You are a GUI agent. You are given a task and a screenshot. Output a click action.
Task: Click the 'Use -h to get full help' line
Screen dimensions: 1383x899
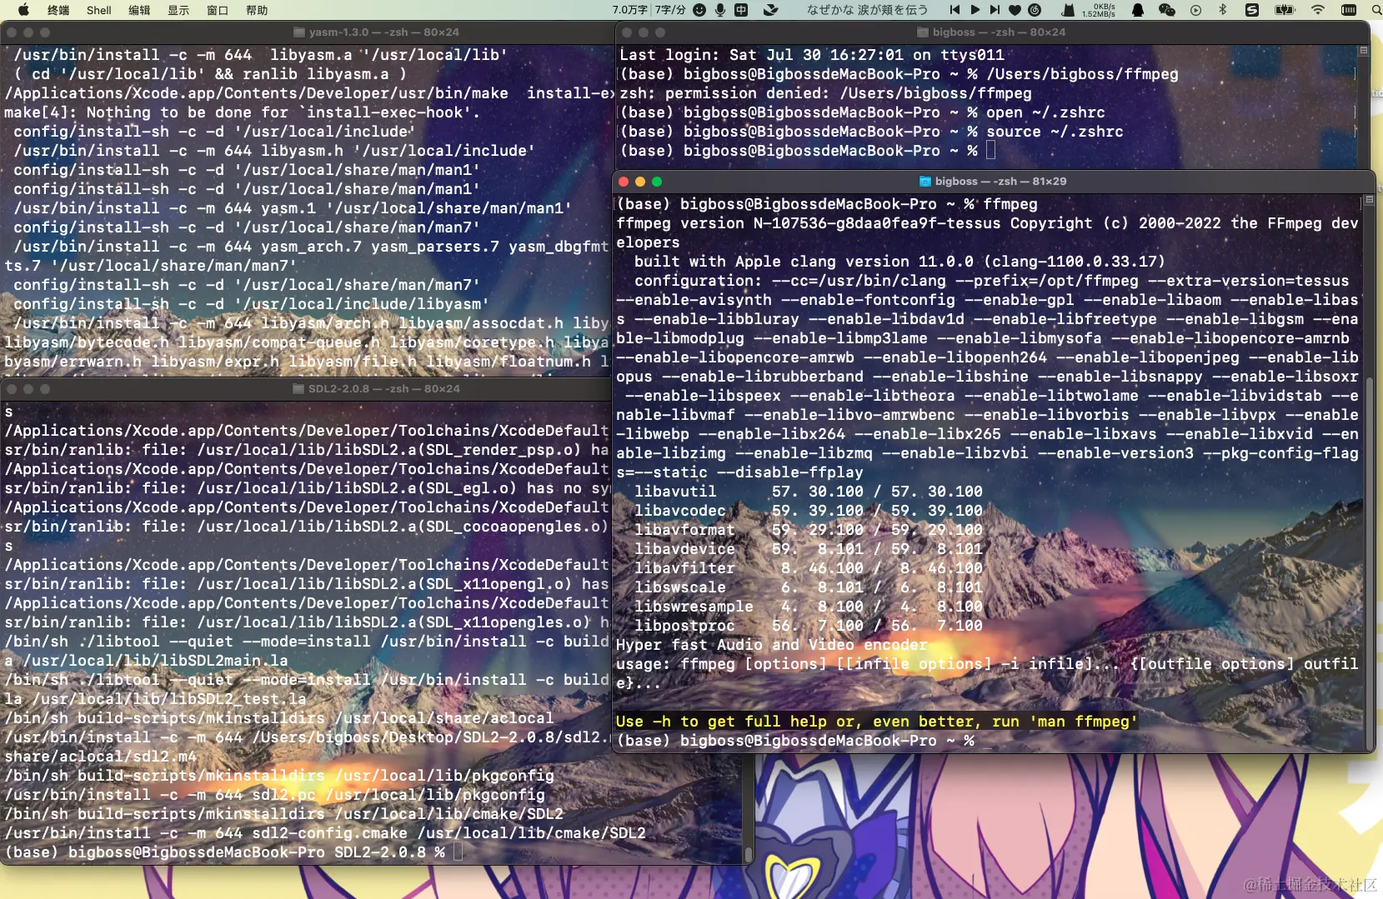tap(877, 722)
